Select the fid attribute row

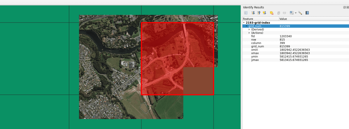pyautogui.click(x=253, y=36)
